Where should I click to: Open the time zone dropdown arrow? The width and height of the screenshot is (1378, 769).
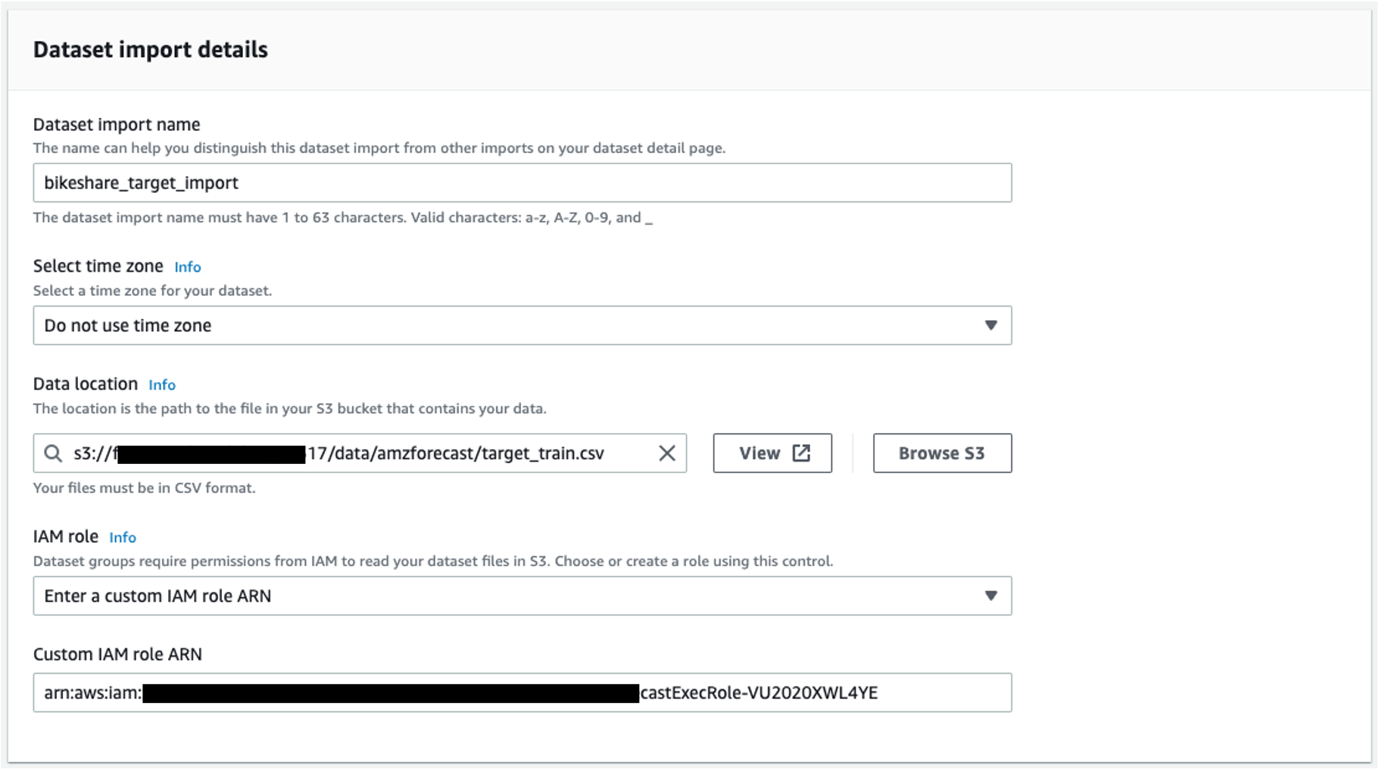click(990, 325)
